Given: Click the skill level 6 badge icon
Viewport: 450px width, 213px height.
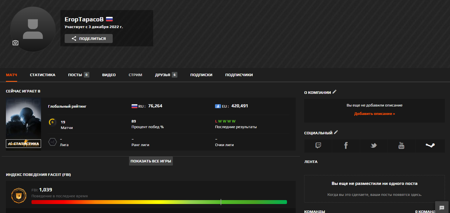Looking at the screenshot, I should point(52,122).
